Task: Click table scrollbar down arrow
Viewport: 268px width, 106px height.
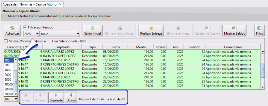Action: [x=263, y=88]
